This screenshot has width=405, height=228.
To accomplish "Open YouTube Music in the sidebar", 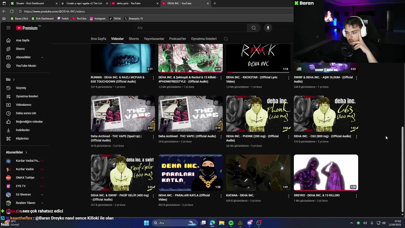I will pos(25,66).
